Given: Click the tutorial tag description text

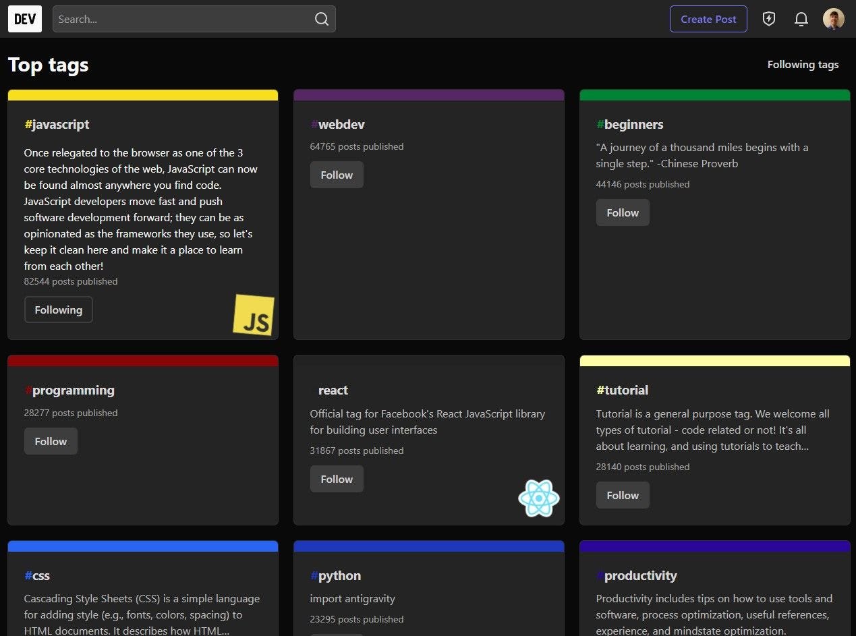Looking at the screenshot, I should pos(713,430).
